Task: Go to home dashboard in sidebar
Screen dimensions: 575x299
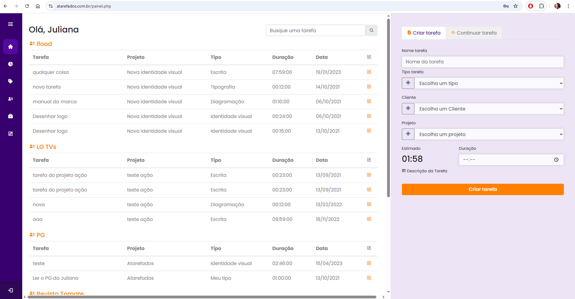Action: point(10,47)
